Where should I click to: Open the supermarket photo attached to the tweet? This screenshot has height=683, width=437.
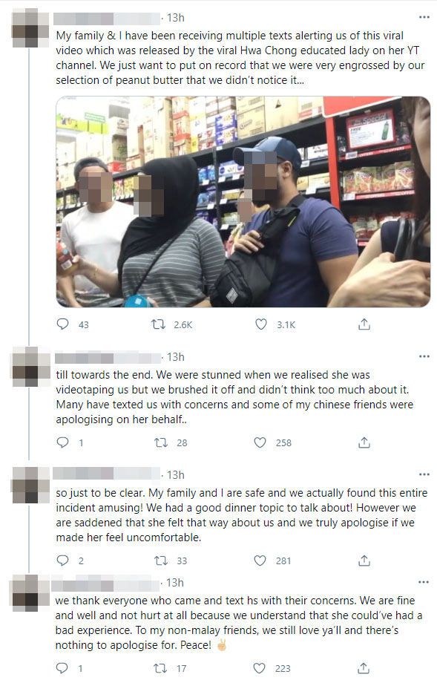(243, 202)
